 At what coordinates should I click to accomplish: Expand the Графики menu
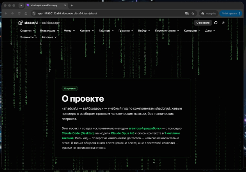coord(126,31)
